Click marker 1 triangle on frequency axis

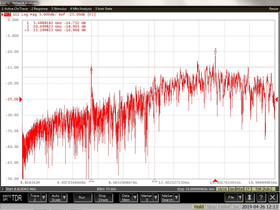point(92,181)
